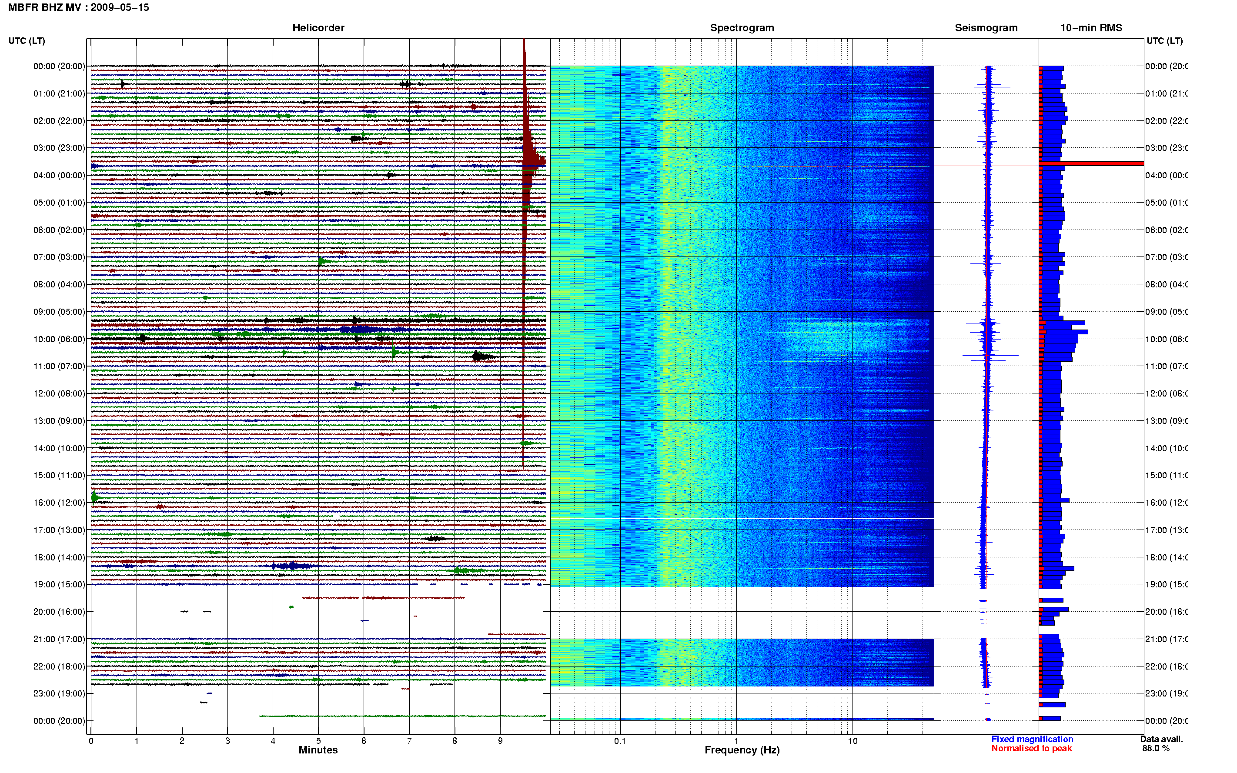Select left time label '01:00 (21:00)'
The image size is (1237, 773).
59,93
